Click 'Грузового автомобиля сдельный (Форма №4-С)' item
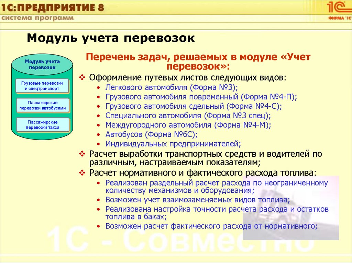This screenshot has height=263, width=352. pos(194,106)
